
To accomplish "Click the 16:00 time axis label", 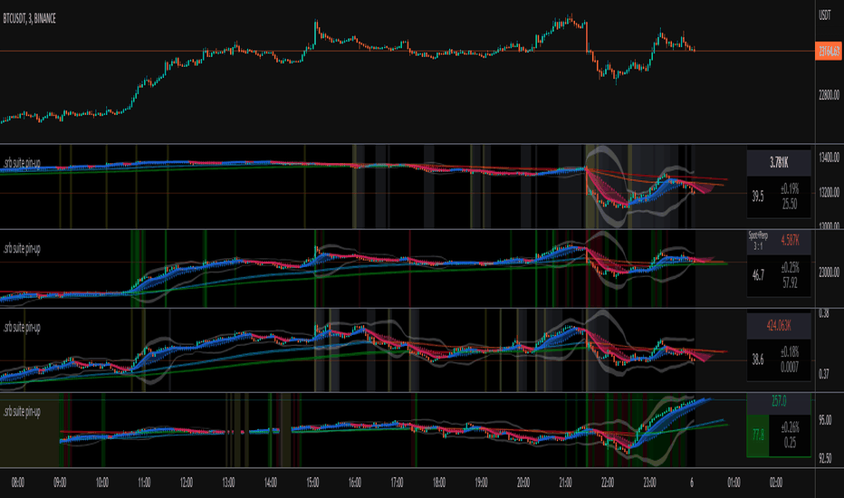I will 355,483.
